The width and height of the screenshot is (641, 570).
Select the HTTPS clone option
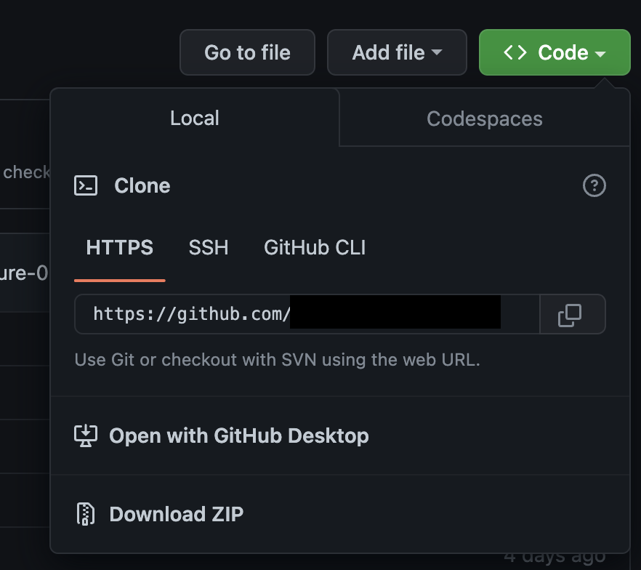119,247
